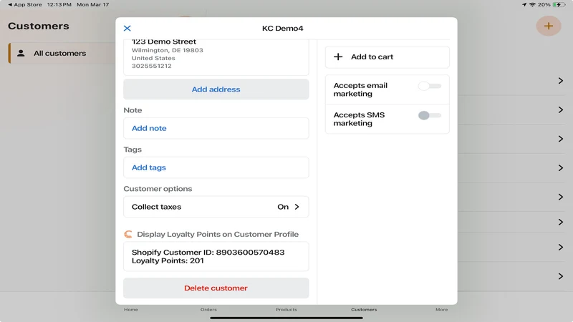
Task: Click the KC Demo4 dialog title
Action: point(282,29)
